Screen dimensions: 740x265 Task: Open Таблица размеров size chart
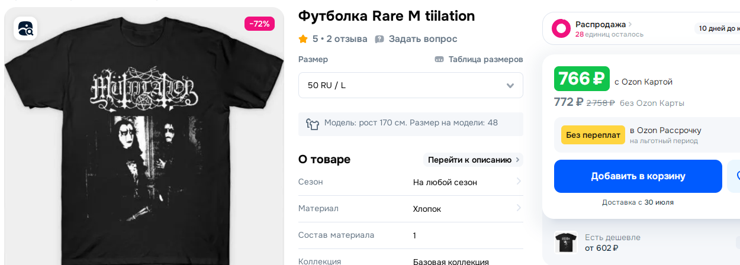point(485,59)
